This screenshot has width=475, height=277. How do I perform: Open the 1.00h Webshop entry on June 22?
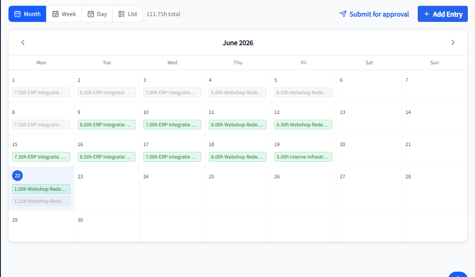[x=41, y=189]
